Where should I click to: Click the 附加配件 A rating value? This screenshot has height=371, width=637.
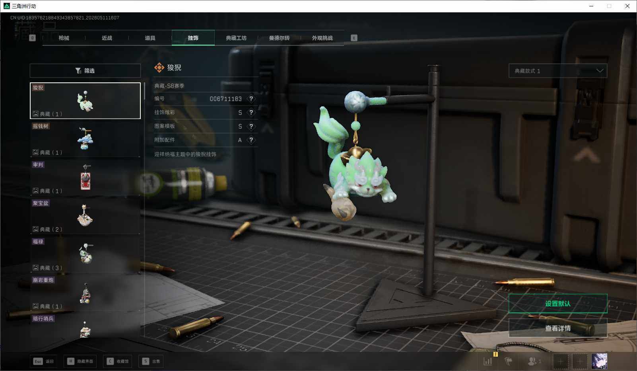coord(240,140)
